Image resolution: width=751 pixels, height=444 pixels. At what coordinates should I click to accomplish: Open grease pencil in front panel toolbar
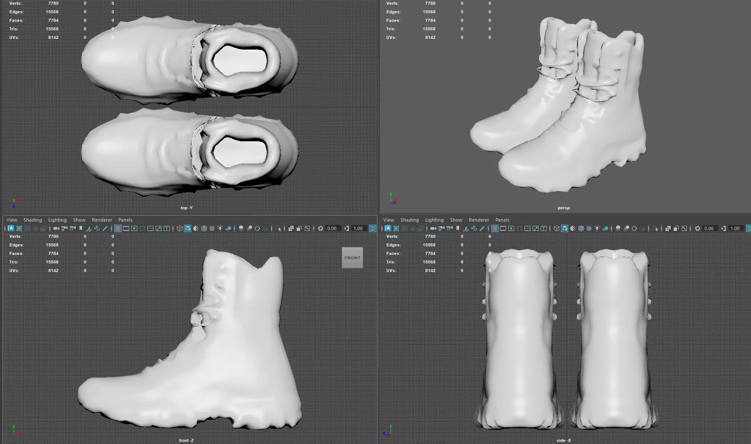coord(105,228)
